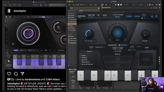Open Current Project in Places
The image size is (164, 92).
[x=72, y=41]
